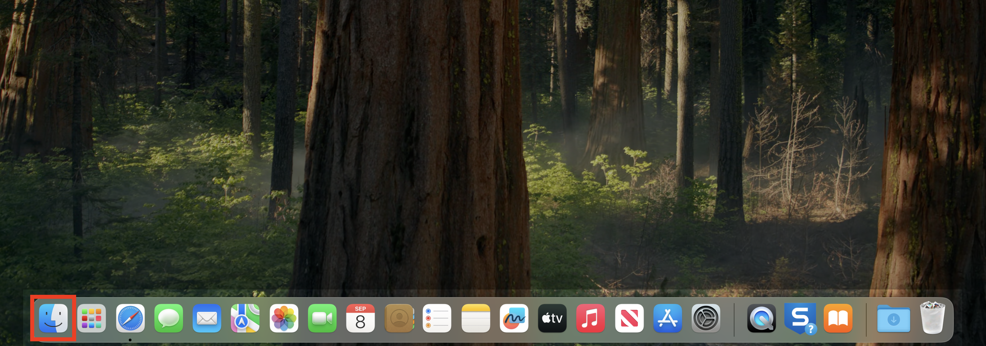Open the News app
This screenshot has height=346, width=986.
(629, 318)
